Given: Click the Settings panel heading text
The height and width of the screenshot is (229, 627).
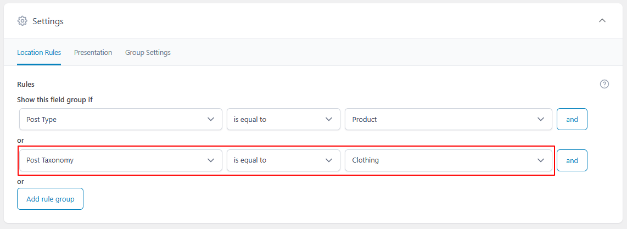Looking at the screenshot, I should pyautogui.click(x=48, y=21).
